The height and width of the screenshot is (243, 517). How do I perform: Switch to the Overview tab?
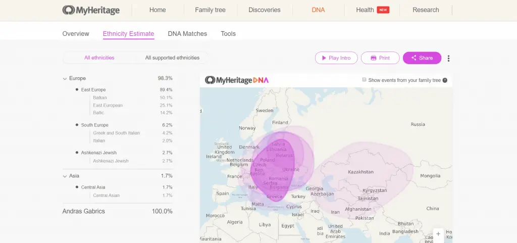point(76,34)
